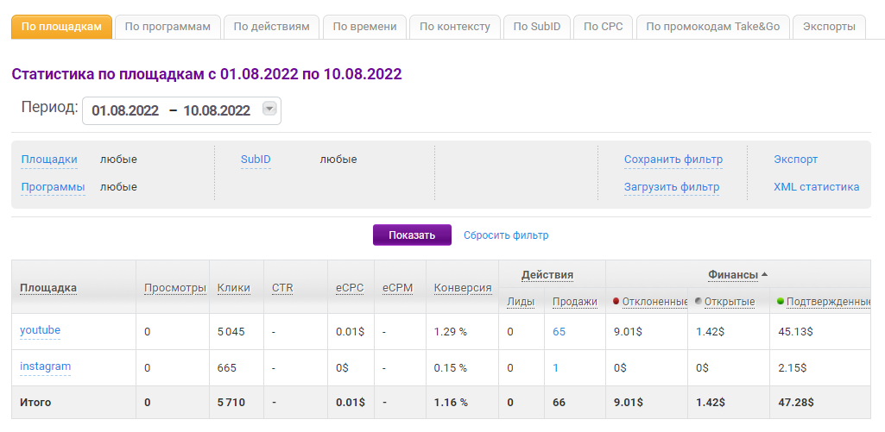
Task: Select the По времени tab
Action: (364, 27)
